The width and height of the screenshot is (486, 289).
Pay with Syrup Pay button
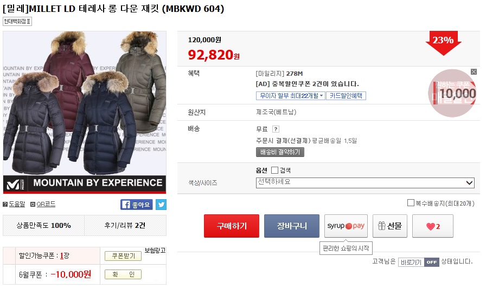[346, 226]
